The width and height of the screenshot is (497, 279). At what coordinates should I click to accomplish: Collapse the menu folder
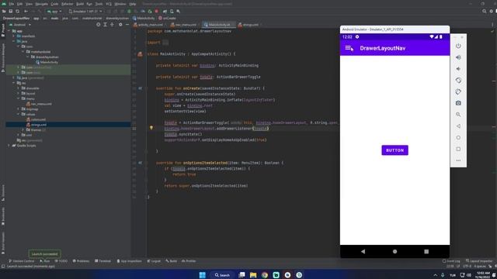[19, 98]
